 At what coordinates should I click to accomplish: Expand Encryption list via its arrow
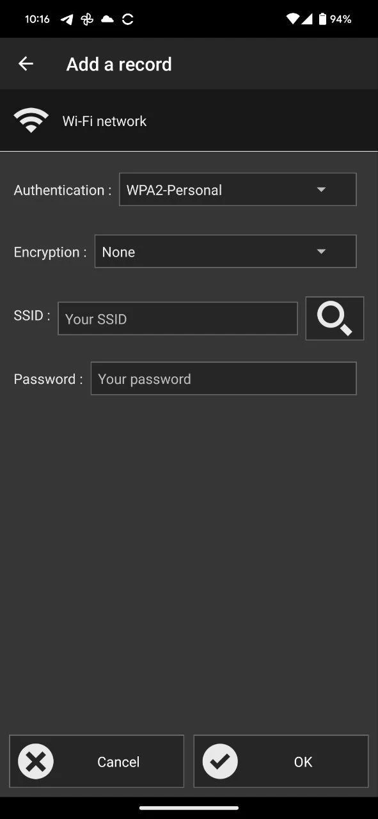321,252
